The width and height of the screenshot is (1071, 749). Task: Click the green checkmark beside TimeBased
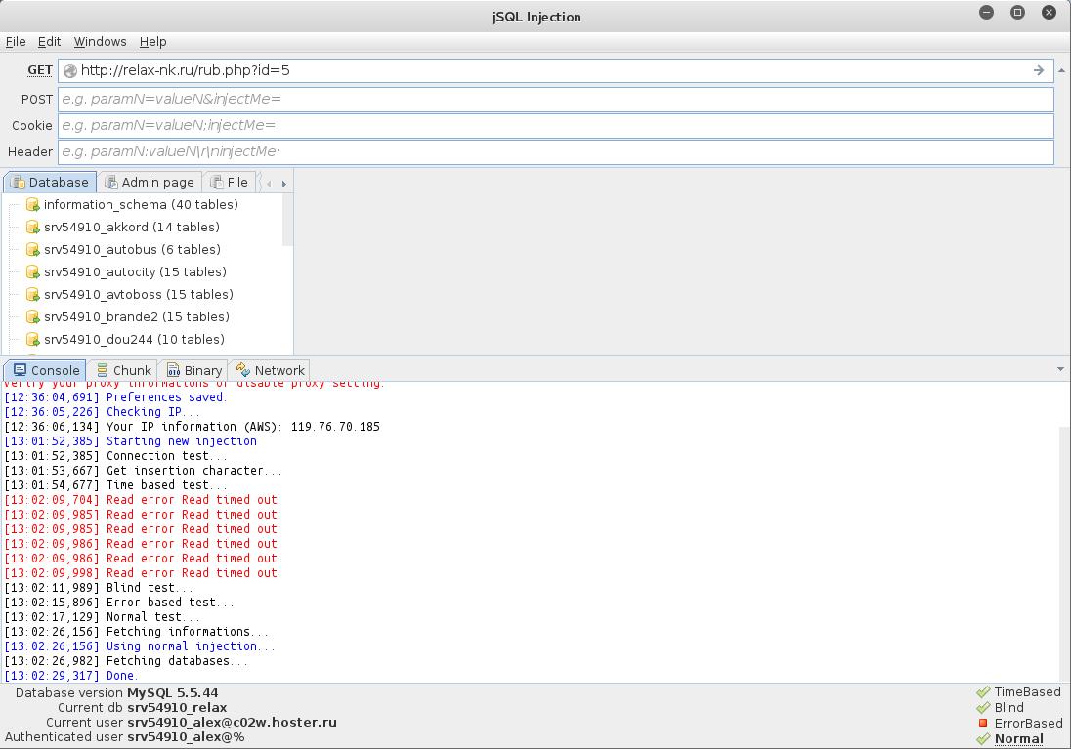[983, 692]
